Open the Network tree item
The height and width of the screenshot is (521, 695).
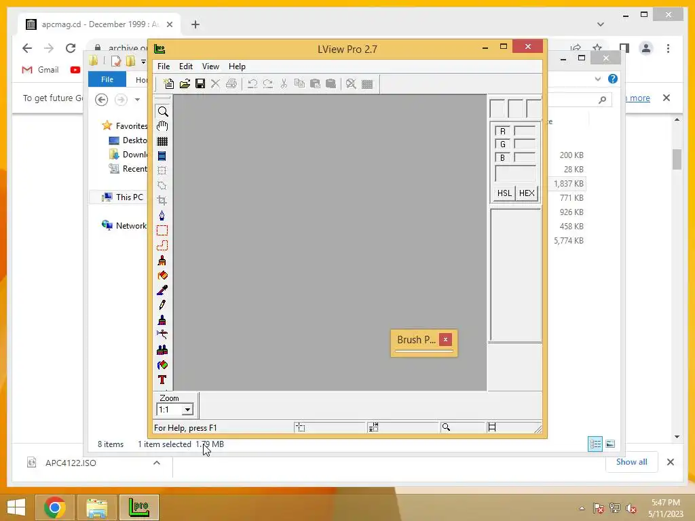click(125, 225)
